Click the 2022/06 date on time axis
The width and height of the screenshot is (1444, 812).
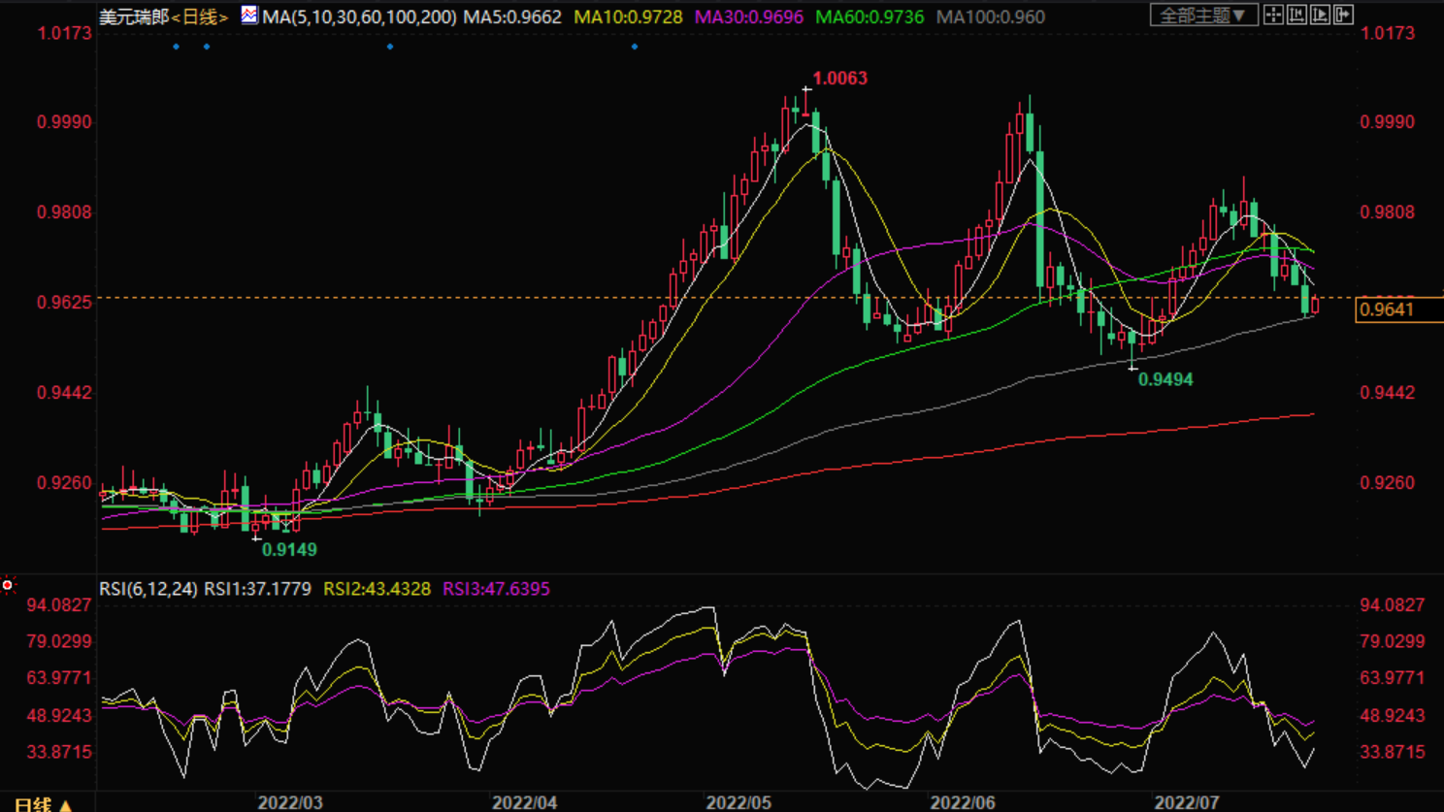[x=962, y=802]
